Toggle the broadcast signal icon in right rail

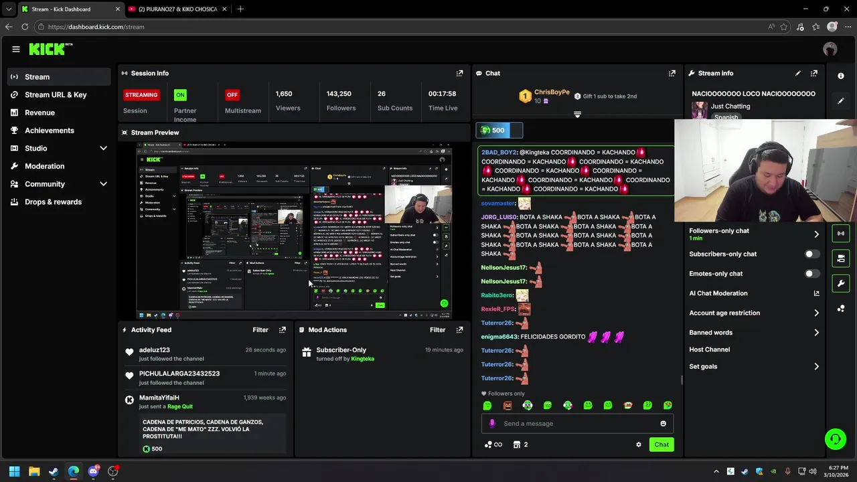point(841,233)
